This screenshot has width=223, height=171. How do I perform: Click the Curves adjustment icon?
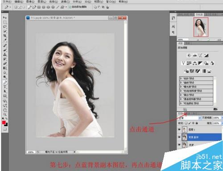tap(200, 56)
